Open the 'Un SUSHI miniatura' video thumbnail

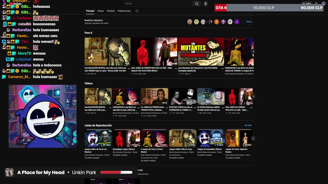pos(211,96)
